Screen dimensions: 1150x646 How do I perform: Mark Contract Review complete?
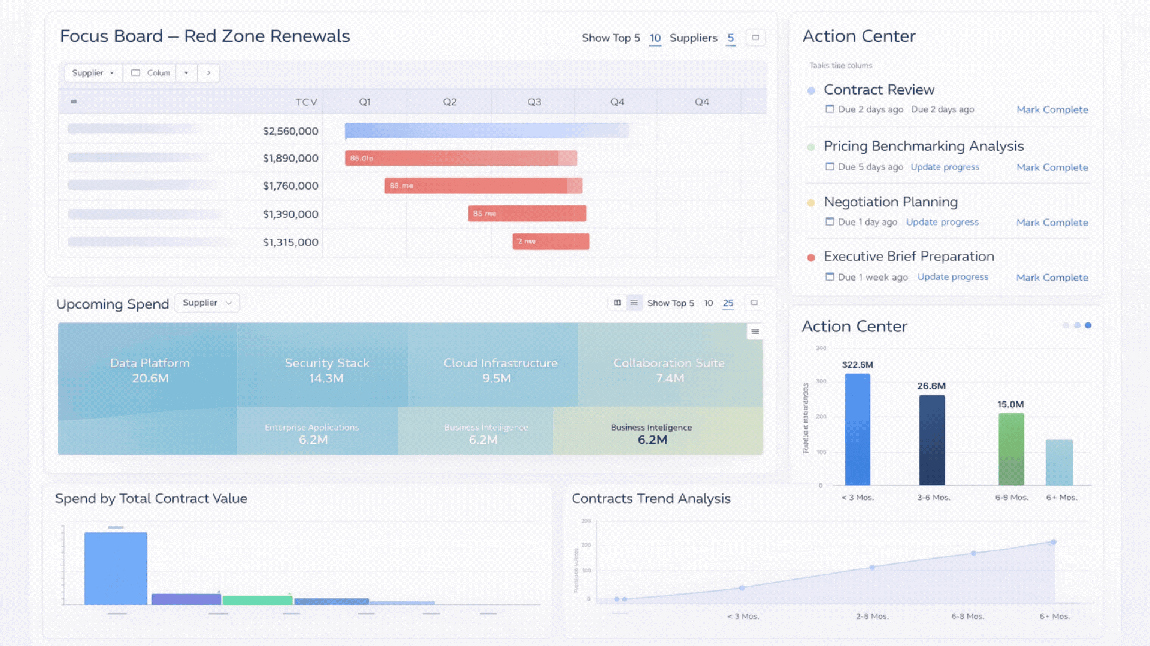pyautogui.click(x=1052, y=109)
